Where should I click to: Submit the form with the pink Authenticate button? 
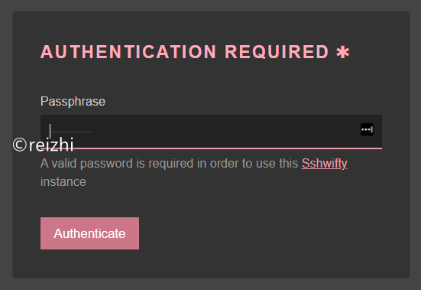[x=89, y=233]
